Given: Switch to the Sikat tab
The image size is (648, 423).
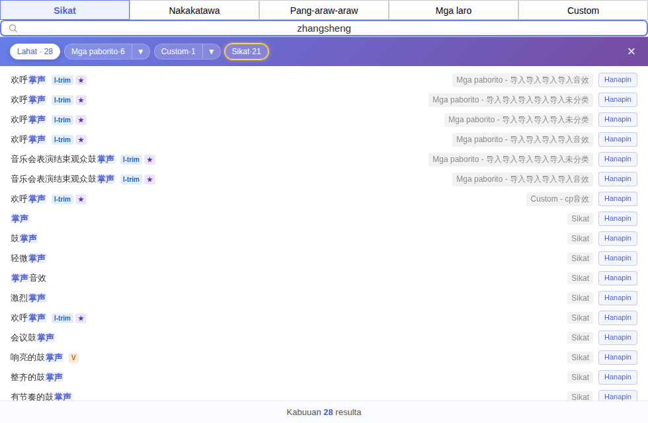Looking at the screenshot, I should [x=65, y=11].
